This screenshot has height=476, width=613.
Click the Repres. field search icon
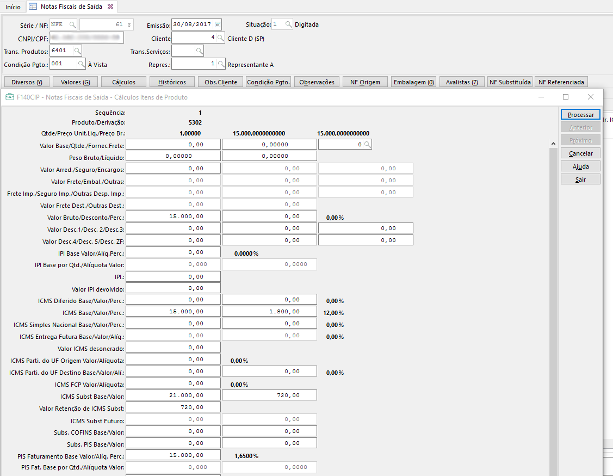tap(220, 64)
